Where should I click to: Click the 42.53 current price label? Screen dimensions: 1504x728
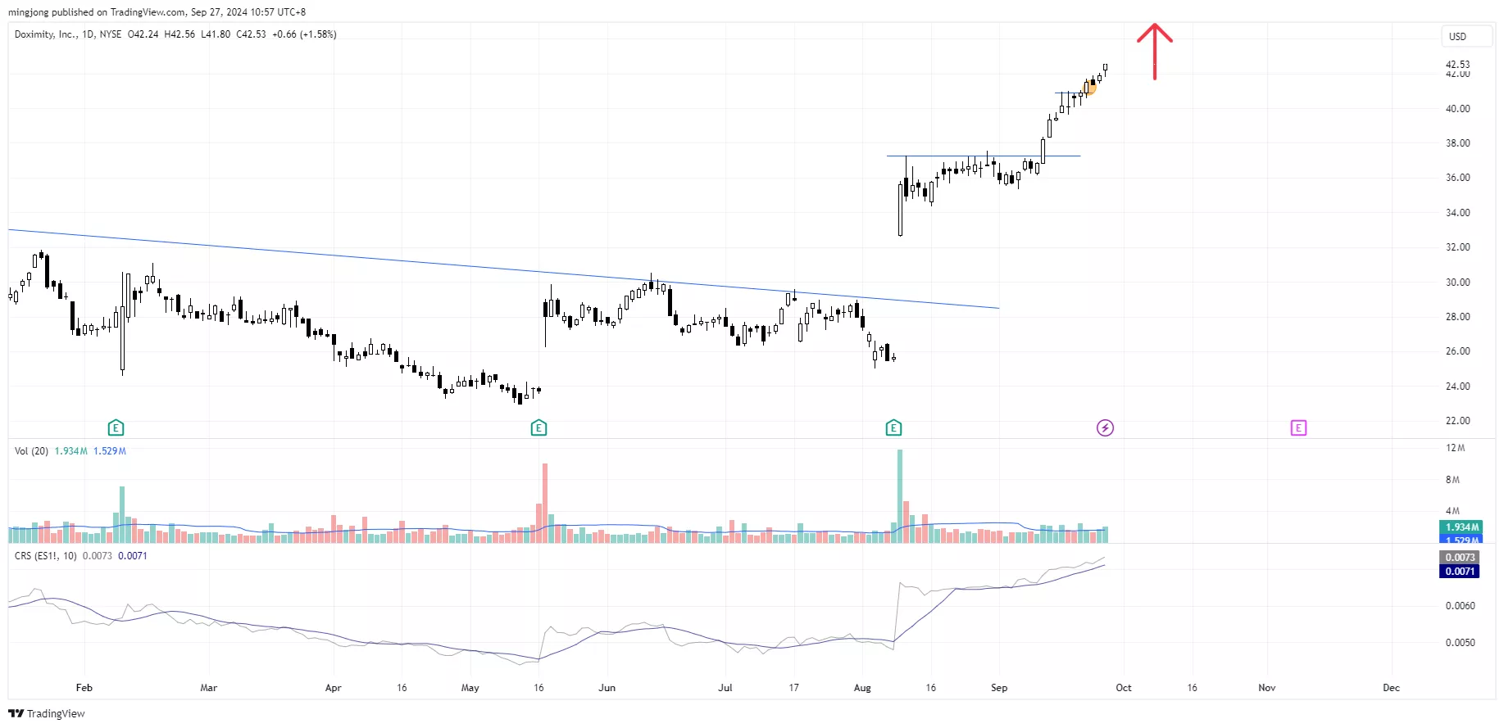(x=1457, y=64)
